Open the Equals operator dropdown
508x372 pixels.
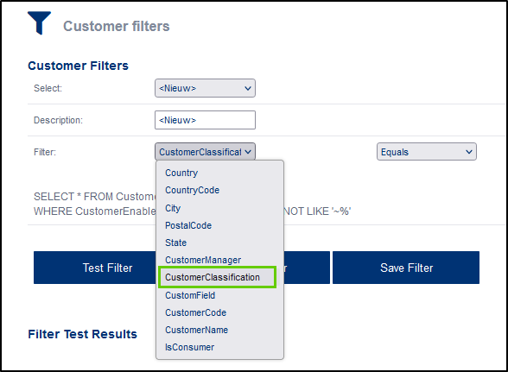coord(427,152)
